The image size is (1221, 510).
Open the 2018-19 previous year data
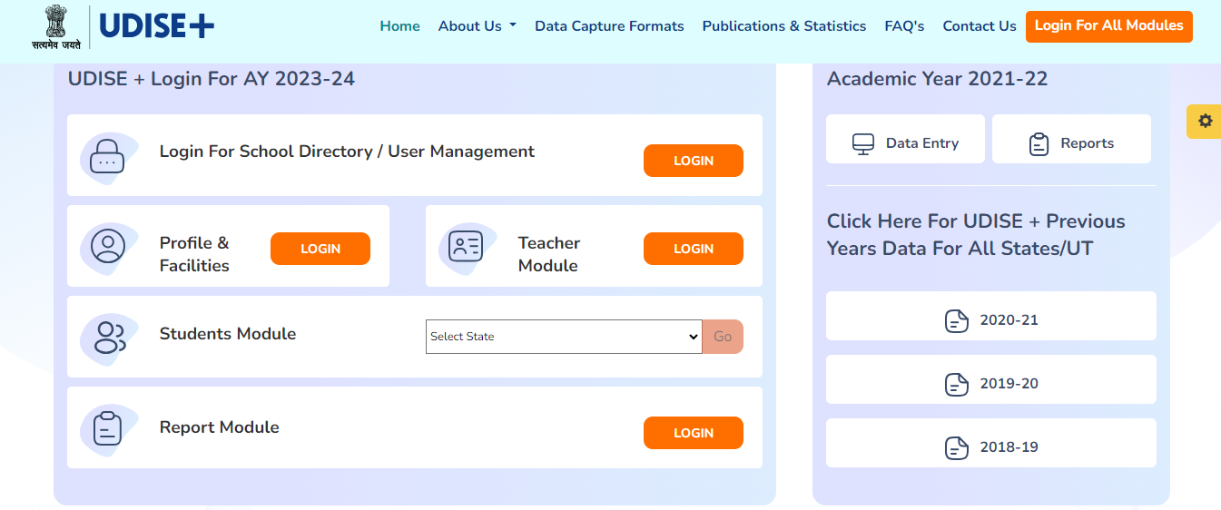point(991,447)
